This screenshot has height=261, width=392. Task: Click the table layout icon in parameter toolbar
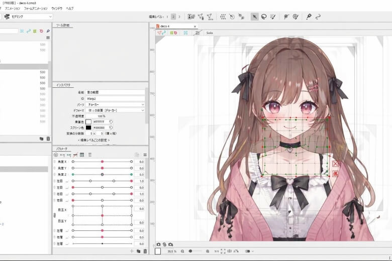tap(82, 155)
